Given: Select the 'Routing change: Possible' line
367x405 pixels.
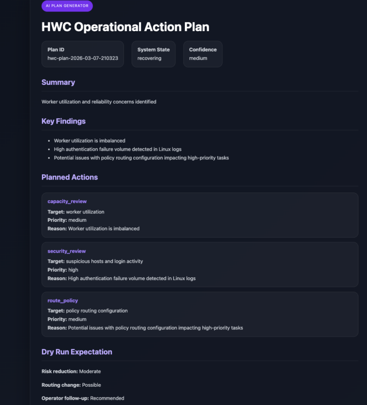Looking at the screenshot, I should tap(71, 385).
